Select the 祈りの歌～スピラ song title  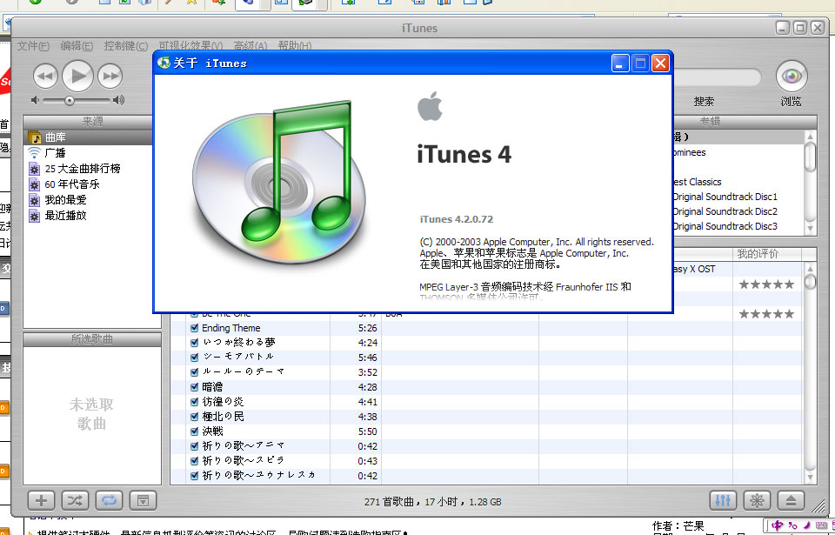coord(243,460)
